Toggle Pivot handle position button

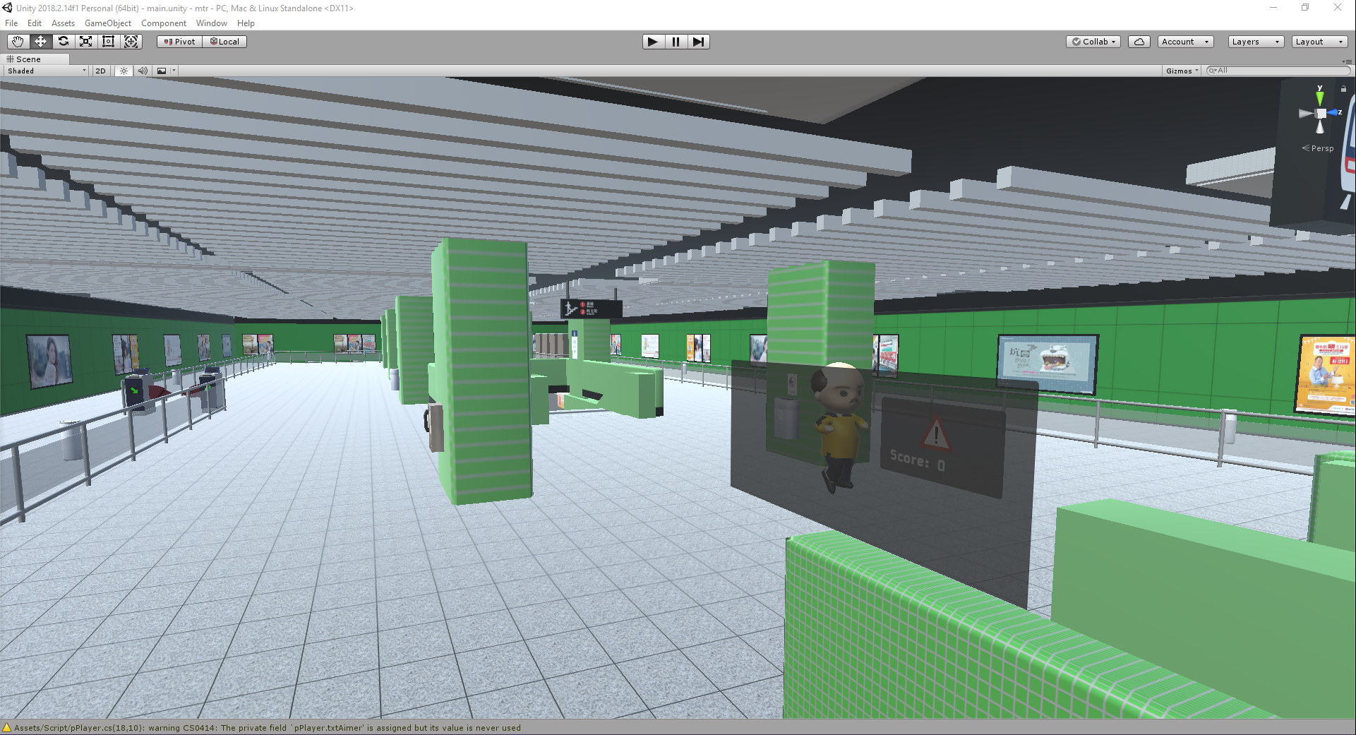click(179, 42)
